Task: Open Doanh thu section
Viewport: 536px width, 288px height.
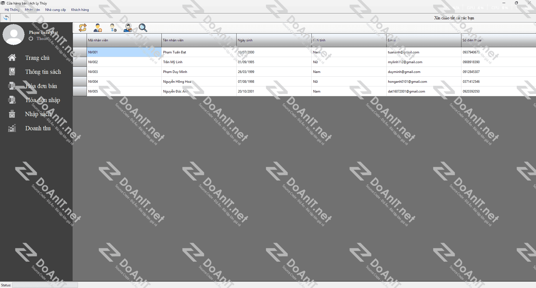Action: 38,128
